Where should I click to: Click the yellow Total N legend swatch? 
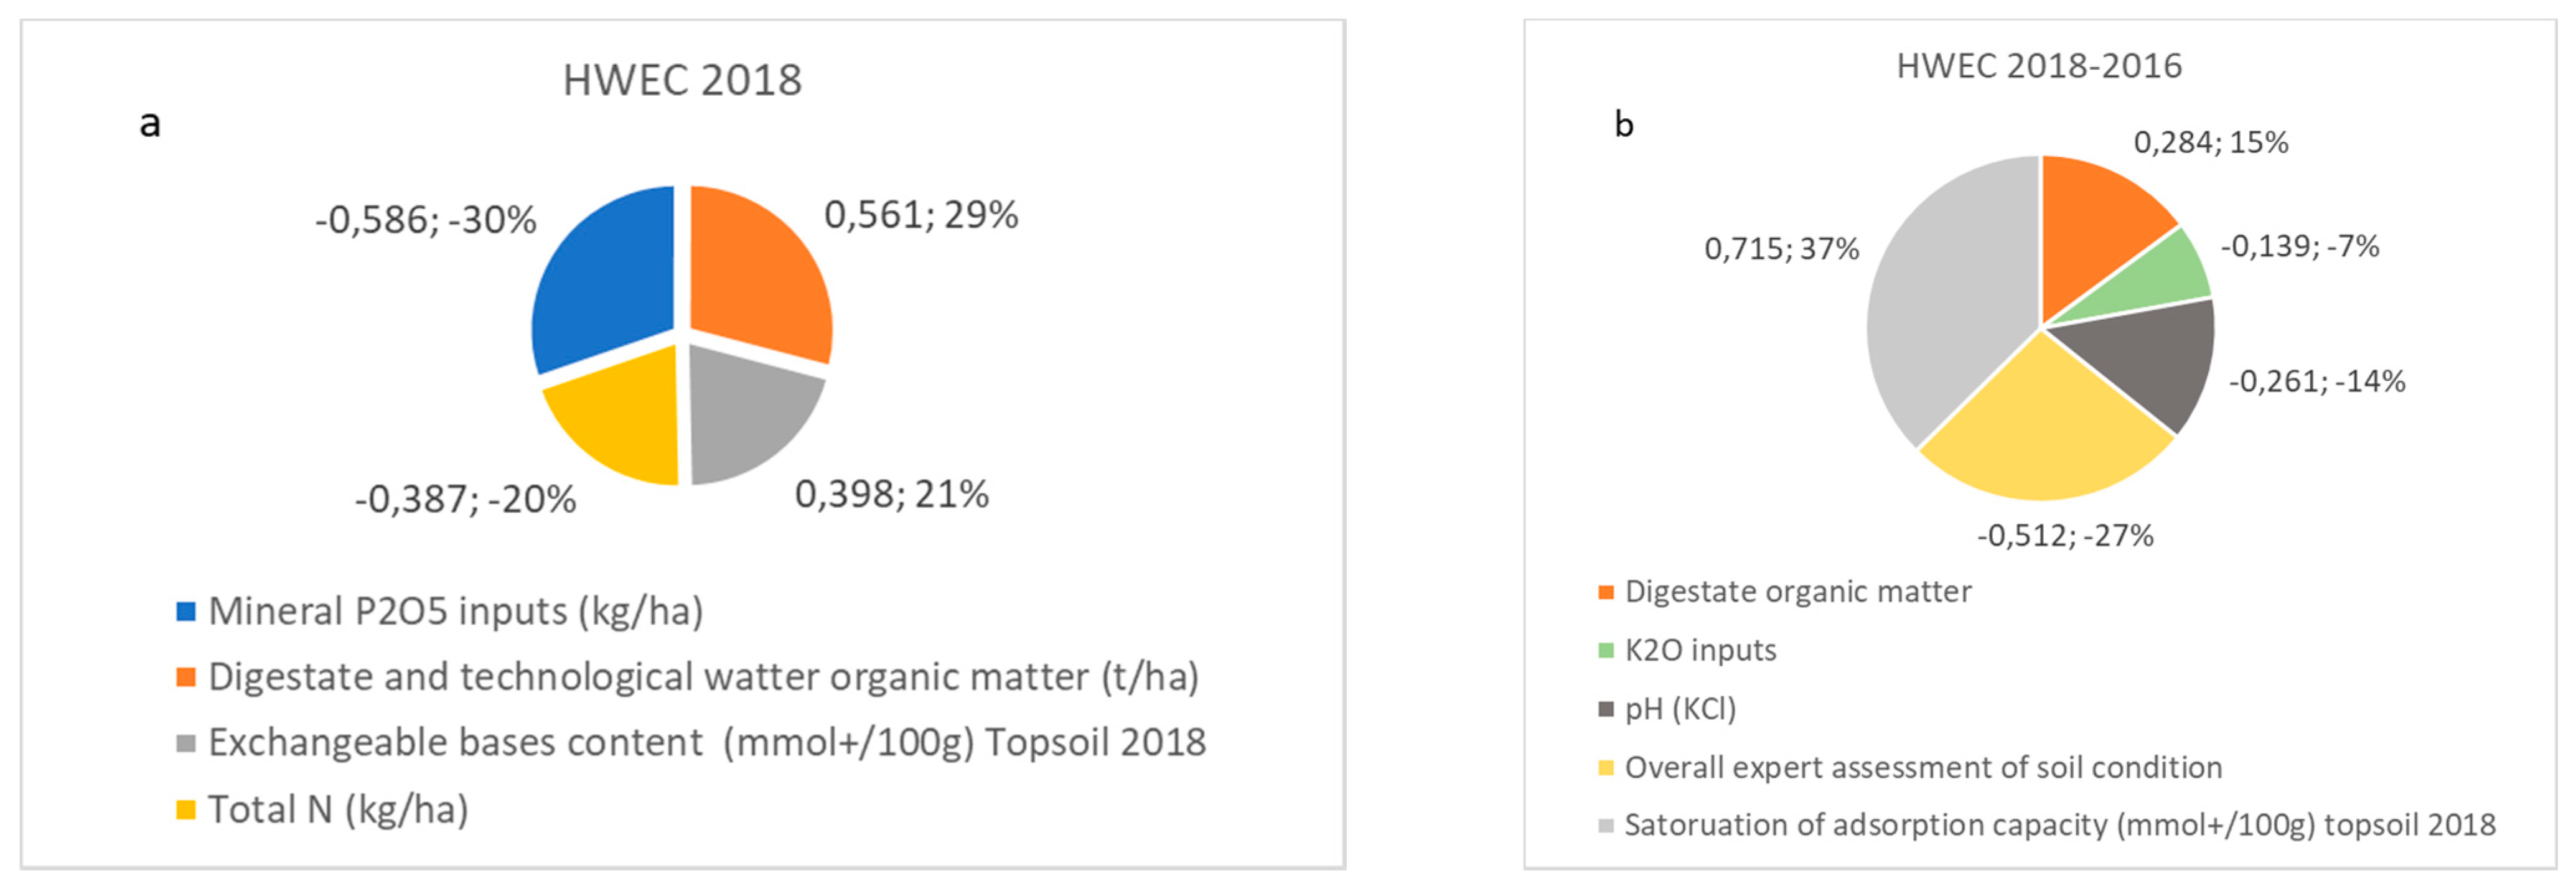186,809
